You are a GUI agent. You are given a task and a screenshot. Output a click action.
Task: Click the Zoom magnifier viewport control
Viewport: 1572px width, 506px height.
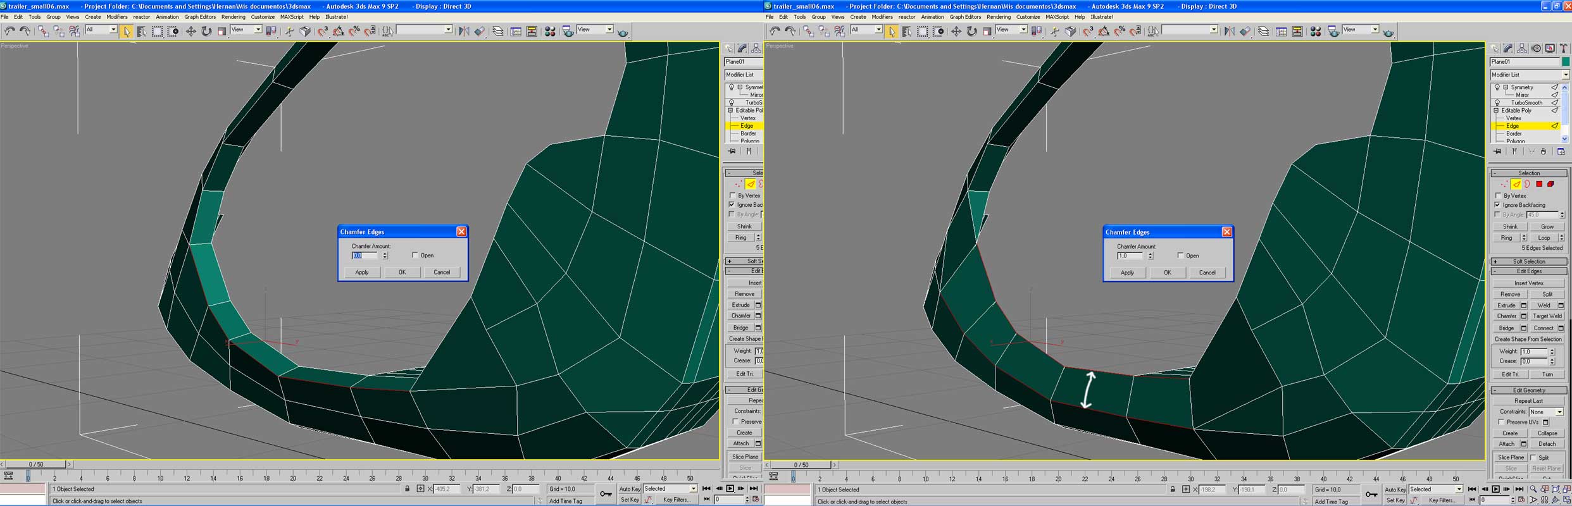pyautogui.click(x=1533, y=489)
